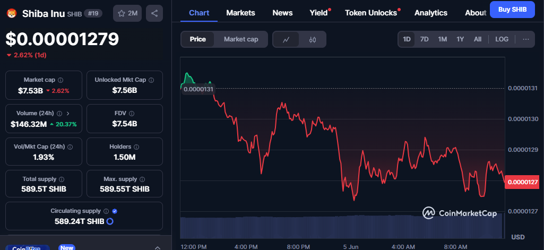Click the $7.53B market cap value

click(x=31, y=91)
